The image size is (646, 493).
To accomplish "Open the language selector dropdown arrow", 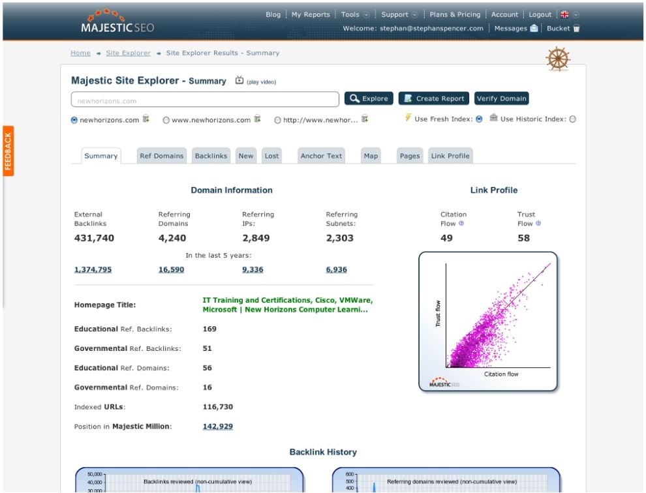I will 576,15.
